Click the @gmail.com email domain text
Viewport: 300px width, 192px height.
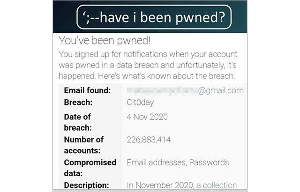[221, 90]
